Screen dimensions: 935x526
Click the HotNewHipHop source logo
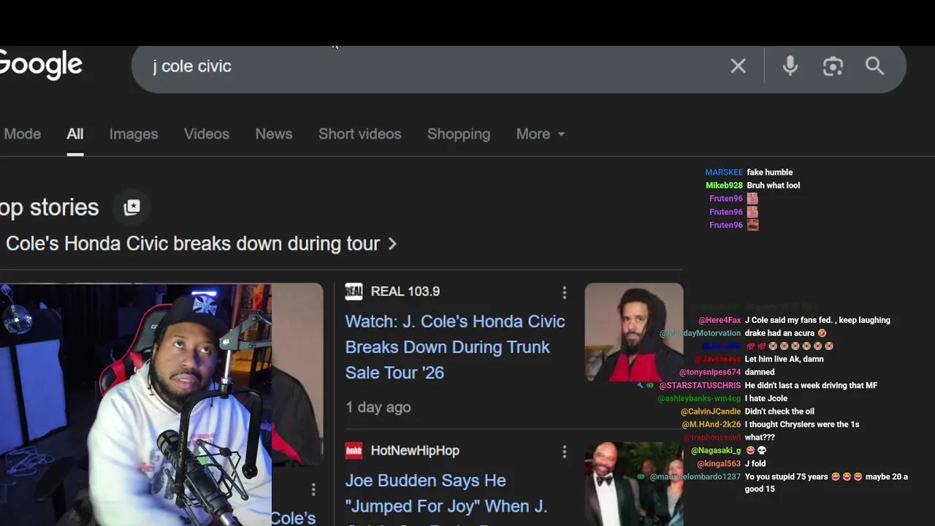(354, 451)
